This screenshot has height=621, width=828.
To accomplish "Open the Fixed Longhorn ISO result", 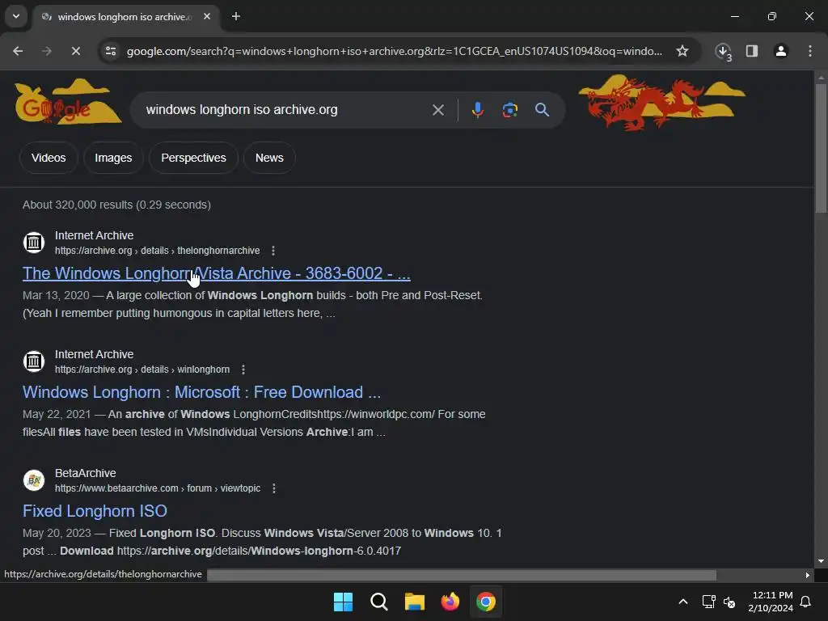I will [x=95, y=511].
